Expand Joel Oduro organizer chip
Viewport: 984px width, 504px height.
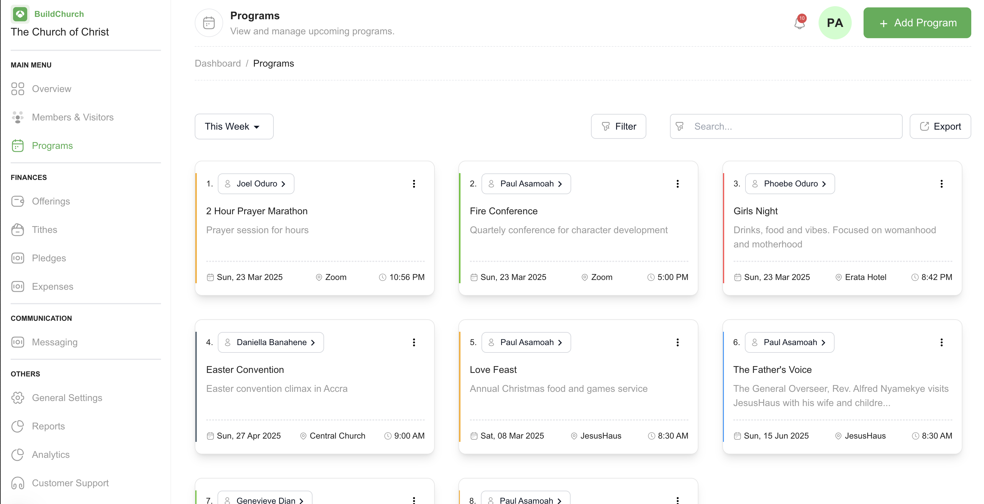256,184
